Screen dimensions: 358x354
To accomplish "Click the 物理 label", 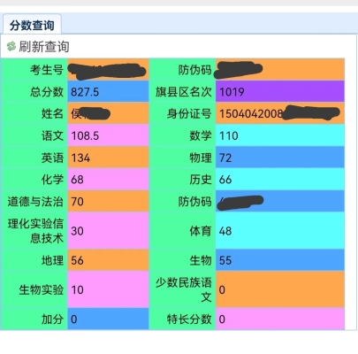I will tap(201, 158).
